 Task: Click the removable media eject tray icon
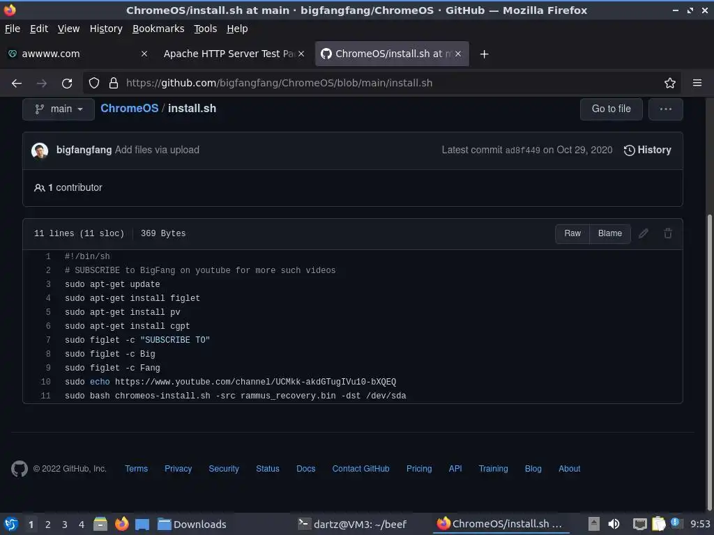[593, 524]
